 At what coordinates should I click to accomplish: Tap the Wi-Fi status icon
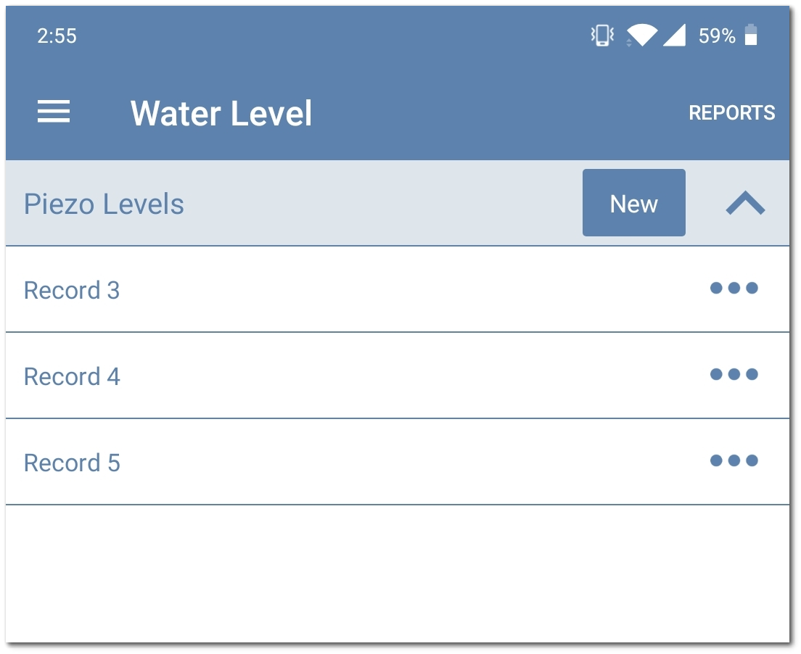coord(642,35)
